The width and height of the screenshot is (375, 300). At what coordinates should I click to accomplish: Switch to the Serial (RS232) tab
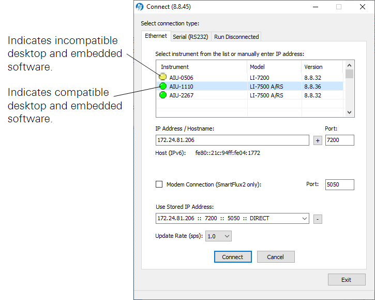click(x=191, y=37)
